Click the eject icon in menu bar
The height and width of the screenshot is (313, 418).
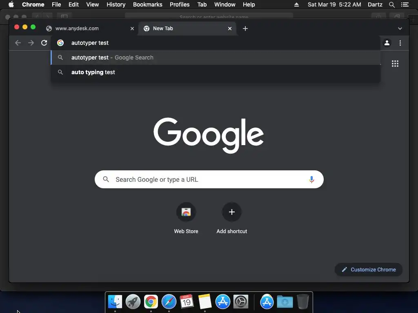point(296,4)
